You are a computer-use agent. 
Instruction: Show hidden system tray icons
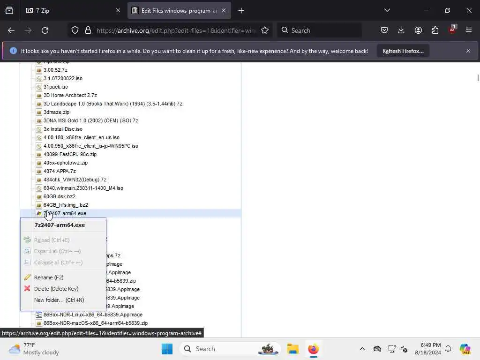click(362, 349)
